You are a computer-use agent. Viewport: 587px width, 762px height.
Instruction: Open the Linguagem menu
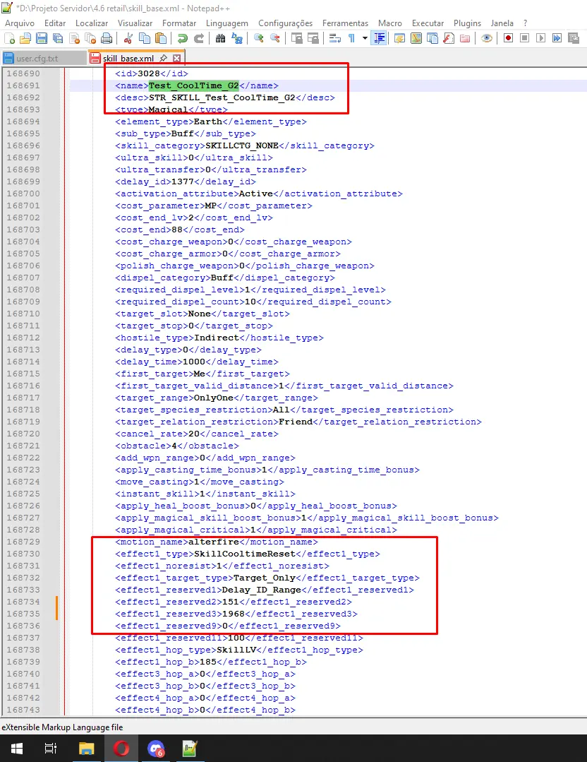tap(226, 23)
